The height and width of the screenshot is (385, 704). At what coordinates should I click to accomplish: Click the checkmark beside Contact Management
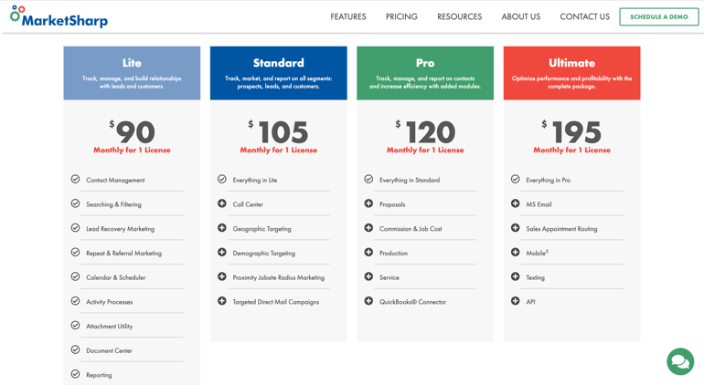(x=75, y=180)
